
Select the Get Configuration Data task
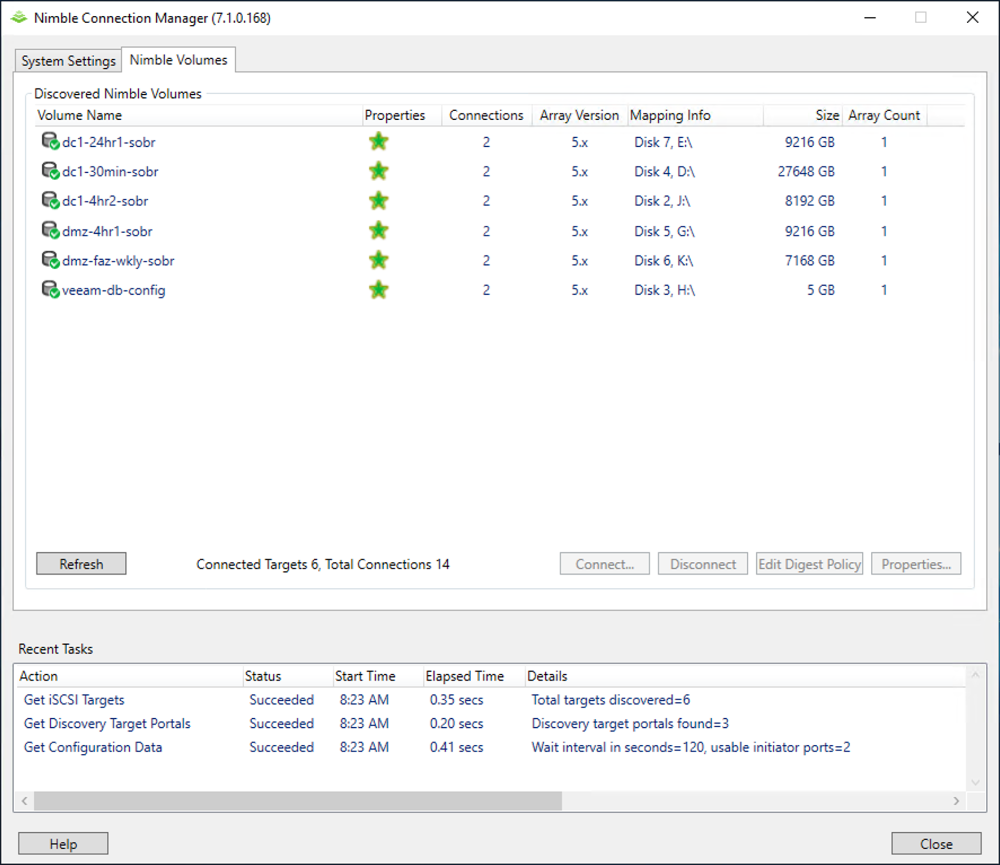(x=93, y=748)
